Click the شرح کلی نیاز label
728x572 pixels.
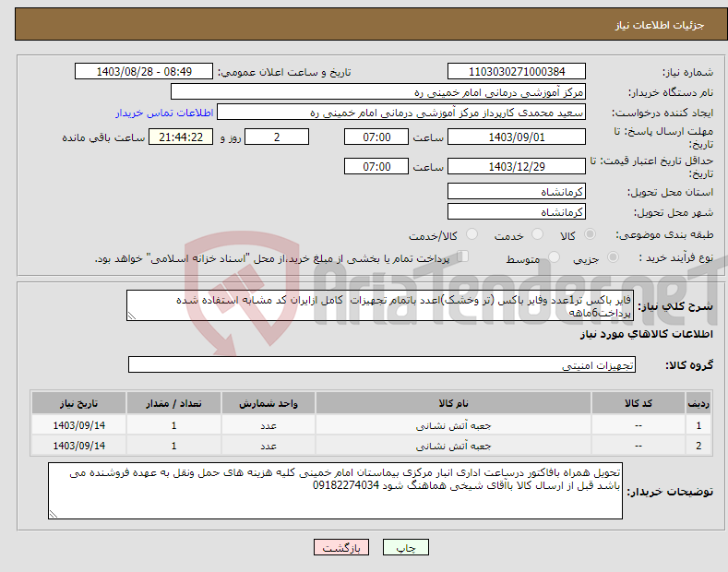click(675, 306)
